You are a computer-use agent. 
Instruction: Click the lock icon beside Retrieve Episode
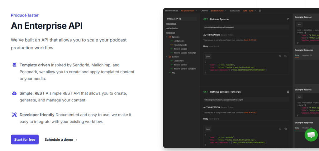[x=288, y=19]
